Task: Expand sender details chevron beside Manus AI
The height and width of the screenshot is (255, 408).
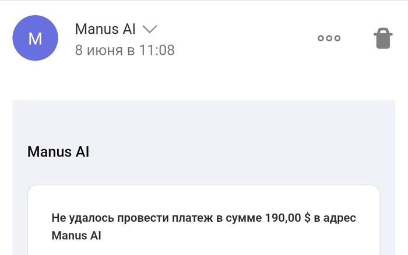Action: point(150,29)
